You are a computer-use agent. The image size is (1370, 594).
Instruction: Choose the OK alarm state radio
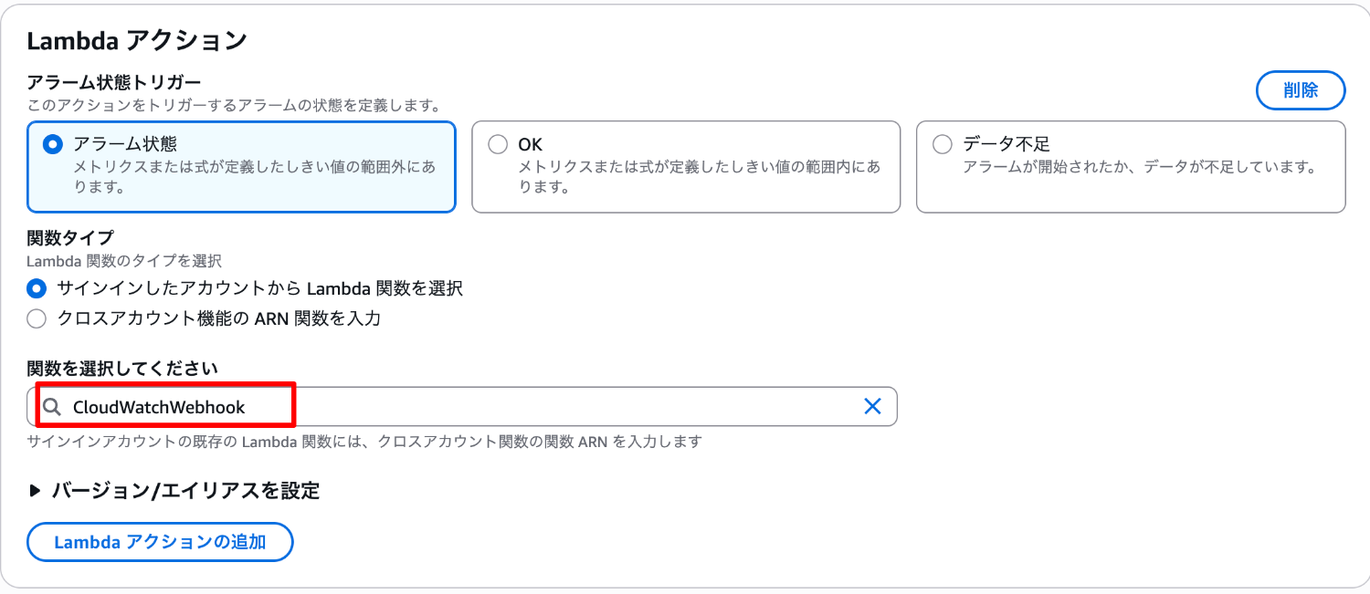pos(498,144)
